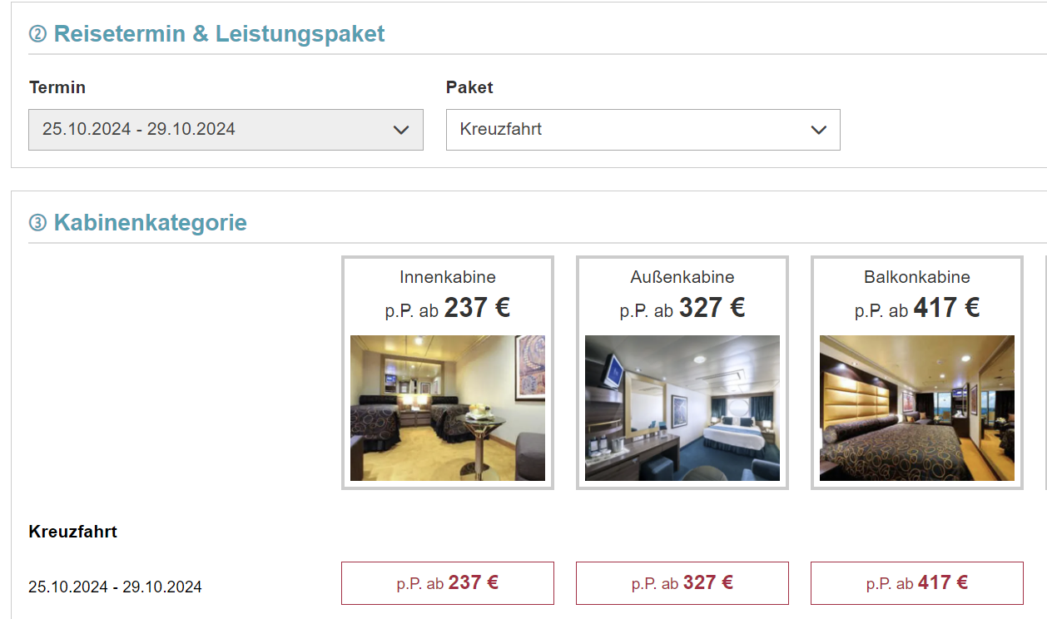Viewport: 1047px width, 619px height.
Task: Click the Außenkabine card title
Action: pyautogui.click(x=682, y=277)
